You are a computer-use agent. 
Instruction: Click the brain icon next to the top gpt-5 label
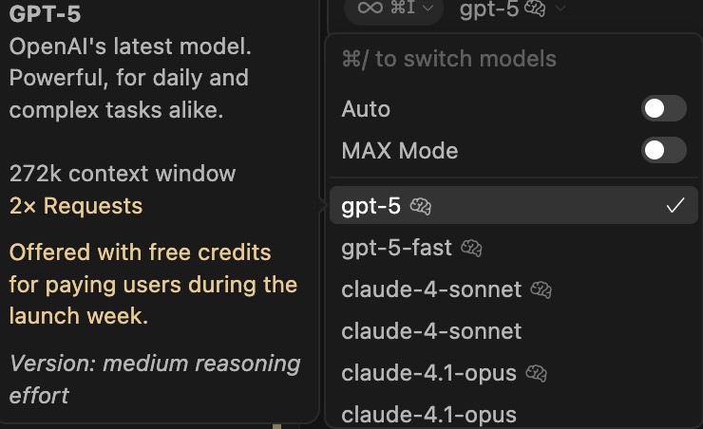(535, 8)
